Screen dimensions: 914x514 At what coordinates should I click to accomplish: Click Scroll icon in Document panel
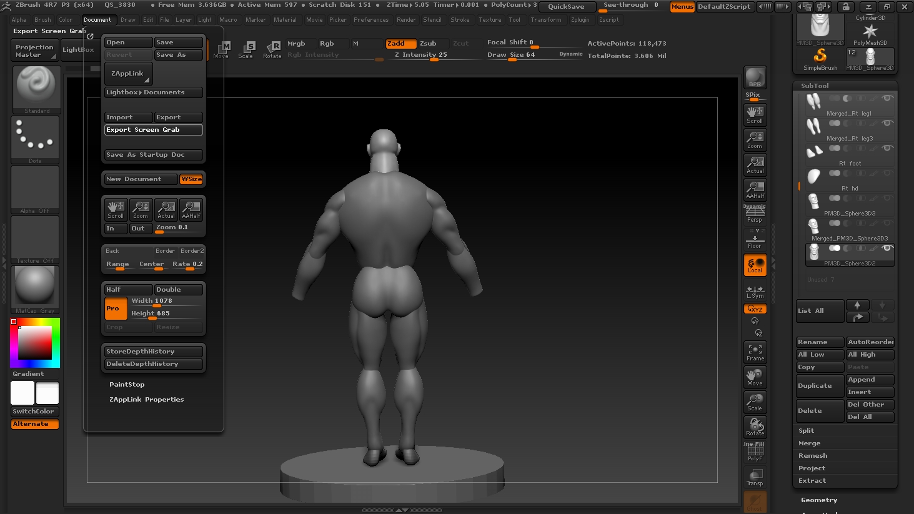tap(116, 209)
